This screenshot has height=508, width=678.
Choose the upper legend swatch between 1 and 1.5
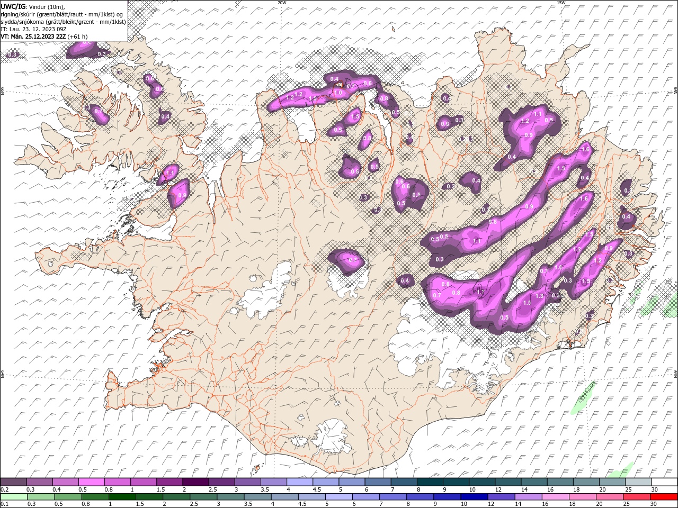(x=143, y=482)
